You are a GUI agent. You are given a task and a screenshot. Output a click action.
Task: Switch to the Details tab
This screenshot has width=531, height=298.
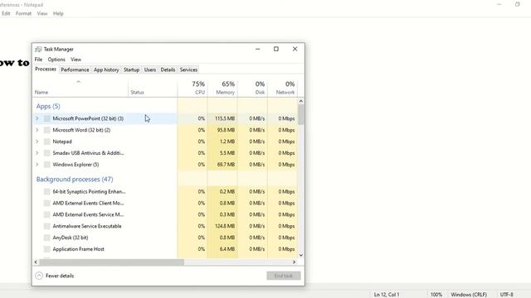[x=168, y=70]
